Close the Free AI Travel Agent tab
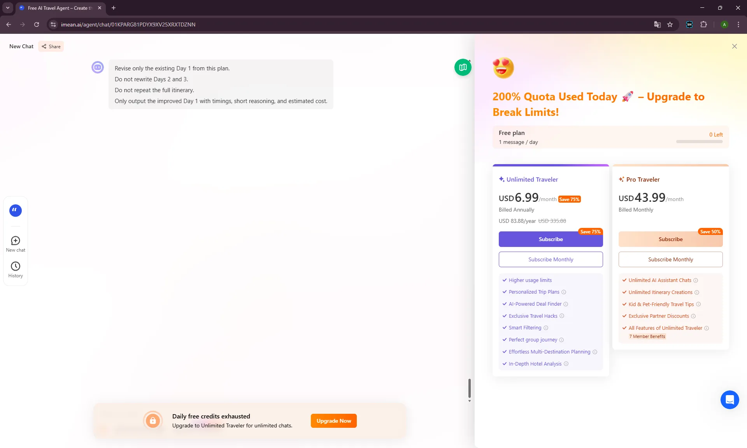The width and height of the screenshot is (747, 448). (100, 8)
